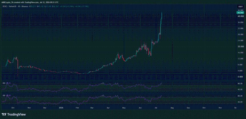Select the 2026 marker on time axis
Image resolution: width=246 pixels, height=119 pixels.
(x=60, y=108)
